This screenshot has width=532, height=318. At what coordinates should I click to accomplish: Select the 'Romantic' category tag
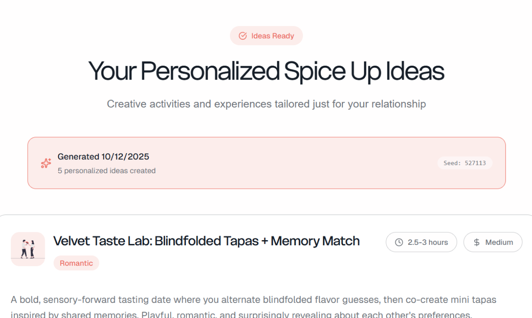pos(76,263)
